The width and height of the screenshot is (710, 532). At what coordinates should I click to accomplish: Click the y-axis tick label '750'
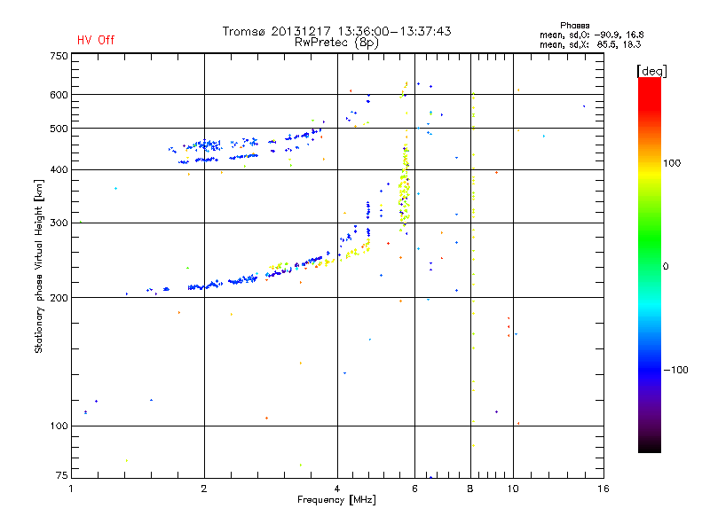[59, 56]
